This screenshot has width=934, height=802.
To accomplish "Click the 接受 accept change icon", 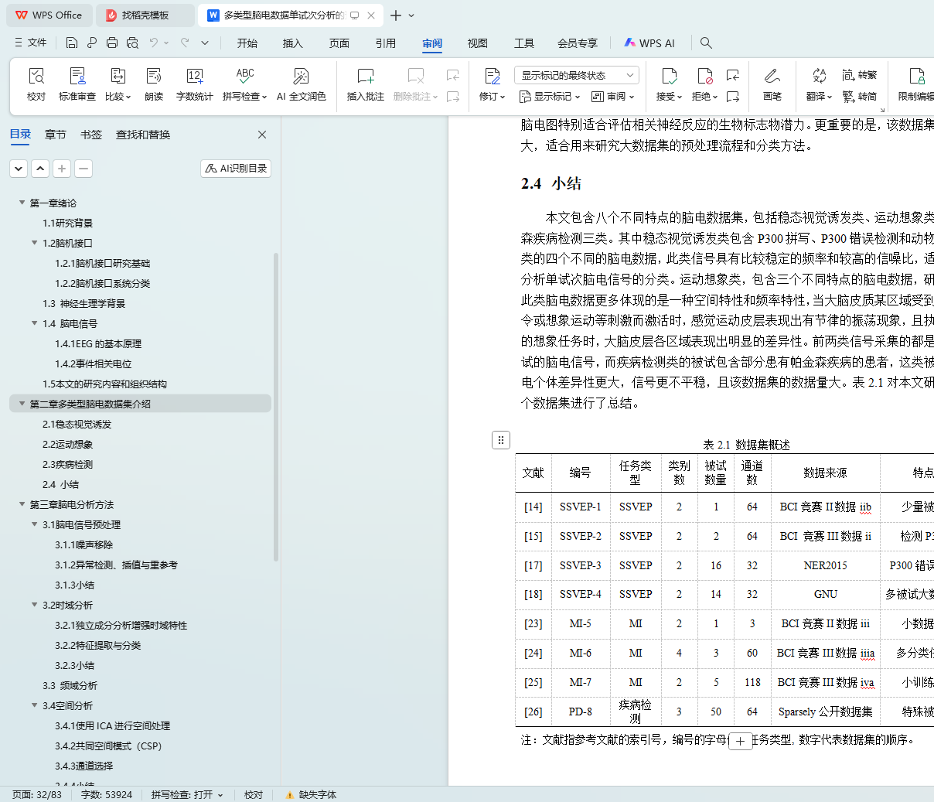I will 669,76.
